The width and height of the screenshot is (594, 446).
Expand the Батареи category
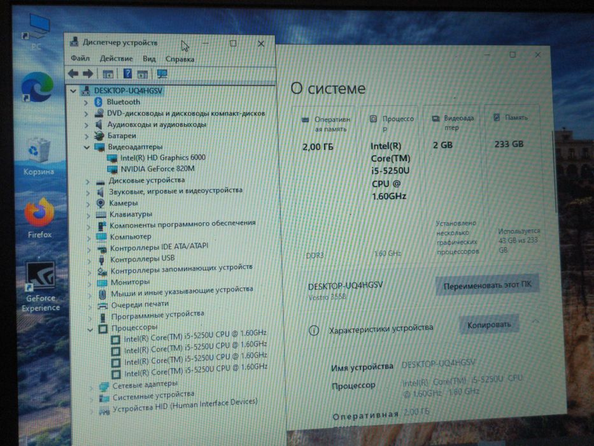87,136
